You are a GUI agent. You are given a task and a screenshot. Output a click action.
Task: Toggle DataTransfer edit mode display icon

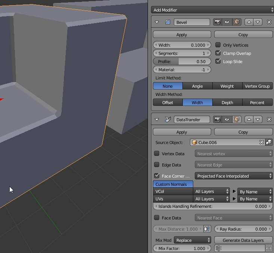point(236,119)
